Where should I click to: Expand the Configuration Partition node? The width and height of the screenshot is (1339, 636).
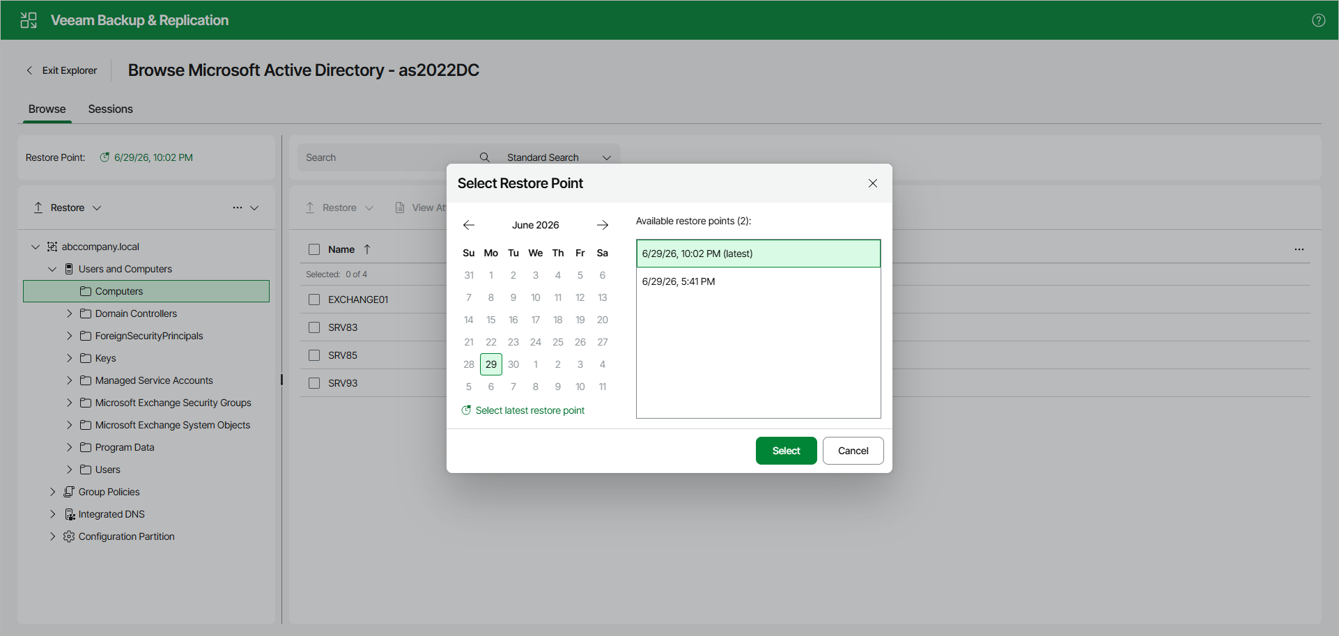(52, 536)
